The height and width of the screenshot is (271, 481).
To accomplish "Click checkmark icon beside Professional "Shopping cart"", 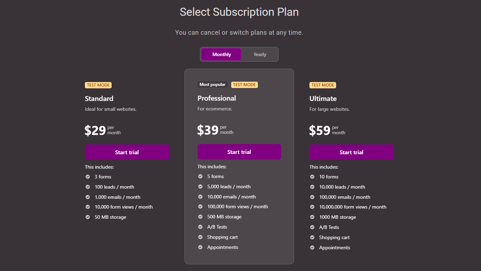I will pyautogui.click(x=200, y=237).
